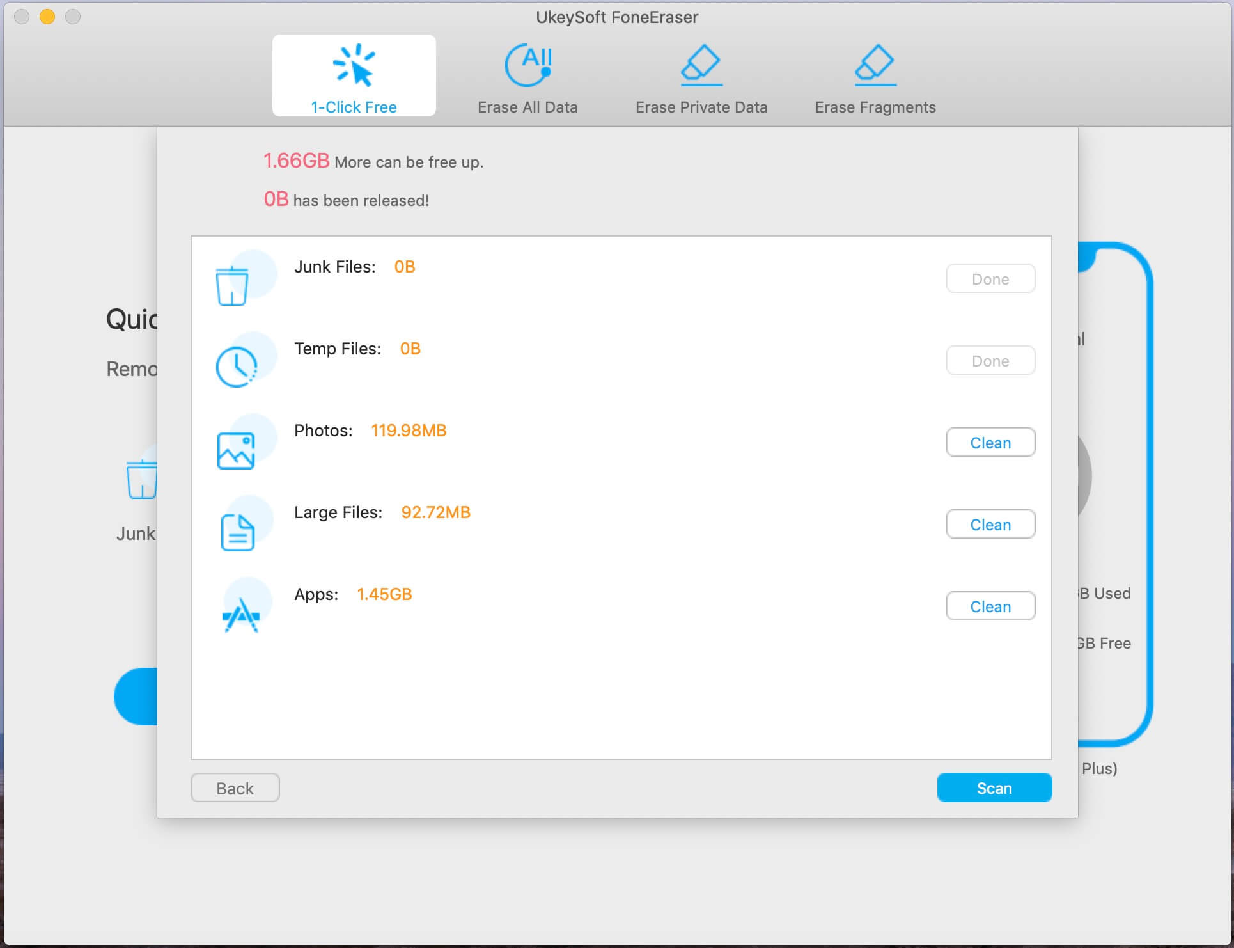1234x948 pixels.
Task: Click the Back button
Action: tap(236, 787)
